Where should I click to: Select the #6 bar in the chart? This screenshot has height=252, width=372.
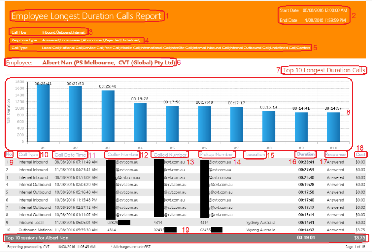[x=205, y=124]
